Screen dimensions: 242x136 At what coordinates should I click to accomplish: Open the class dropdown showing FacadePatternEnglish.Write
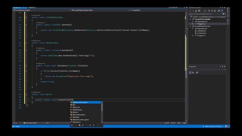(99, 10)
